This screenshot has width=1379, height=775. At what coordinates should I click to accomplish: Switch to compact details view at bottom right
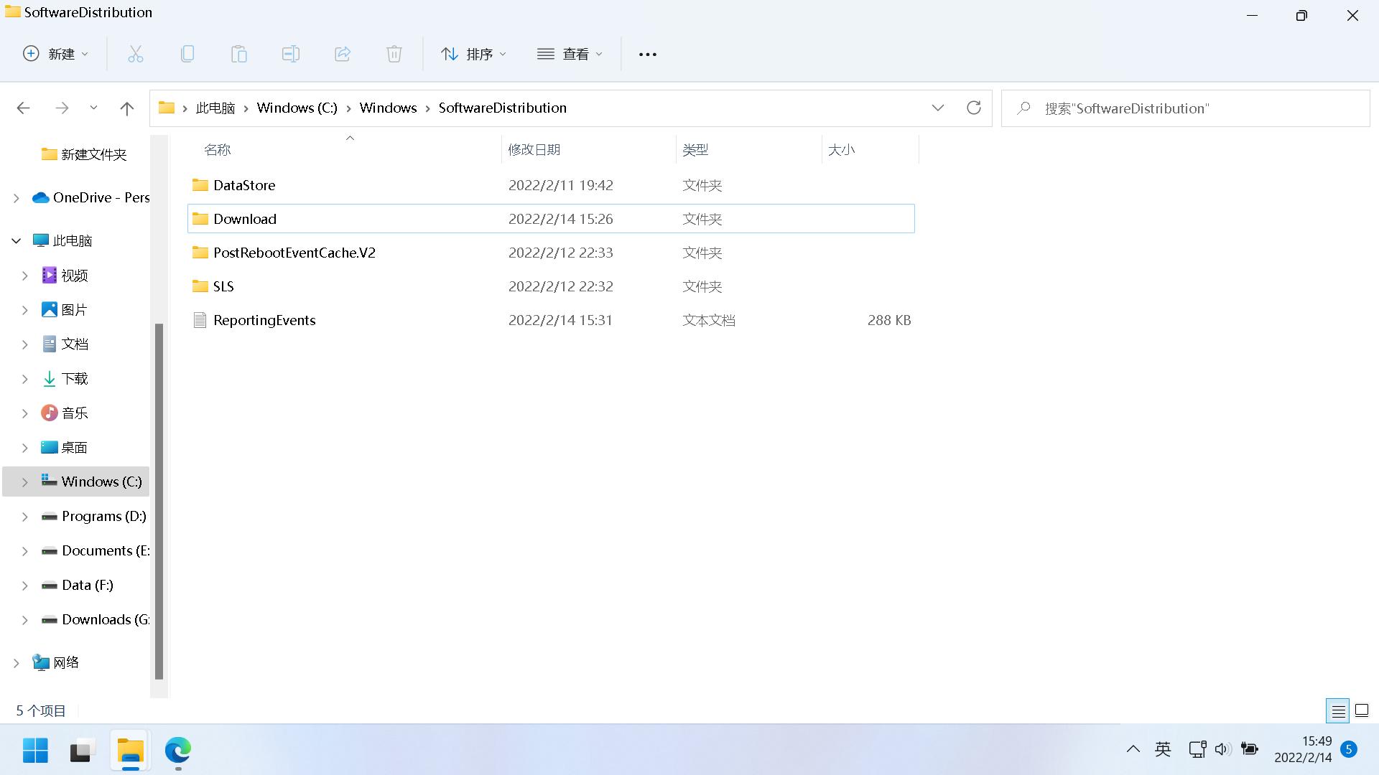1337,710
